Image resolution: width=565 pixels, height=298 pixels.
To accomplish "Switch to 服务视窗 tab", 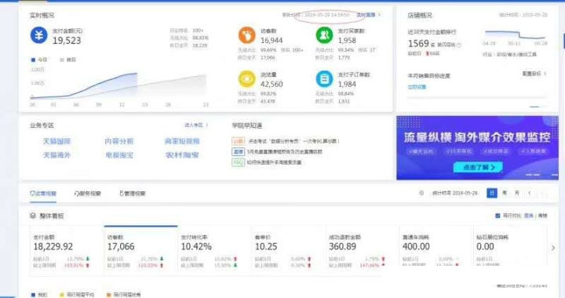I will click(x=88, y=193).
